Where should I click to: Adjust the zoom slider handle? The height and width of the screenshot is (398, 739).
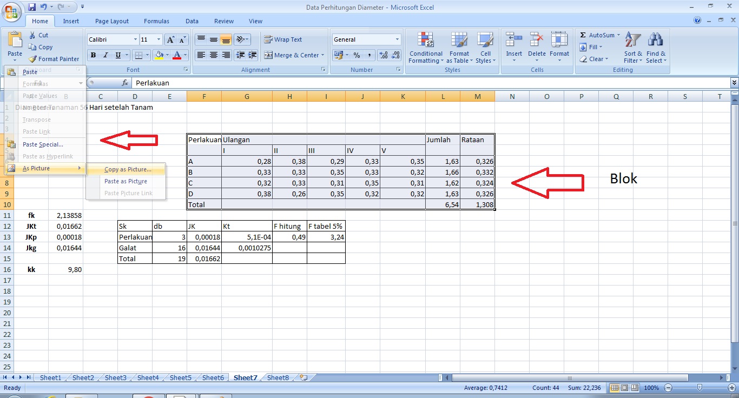(x=700, y=388)
